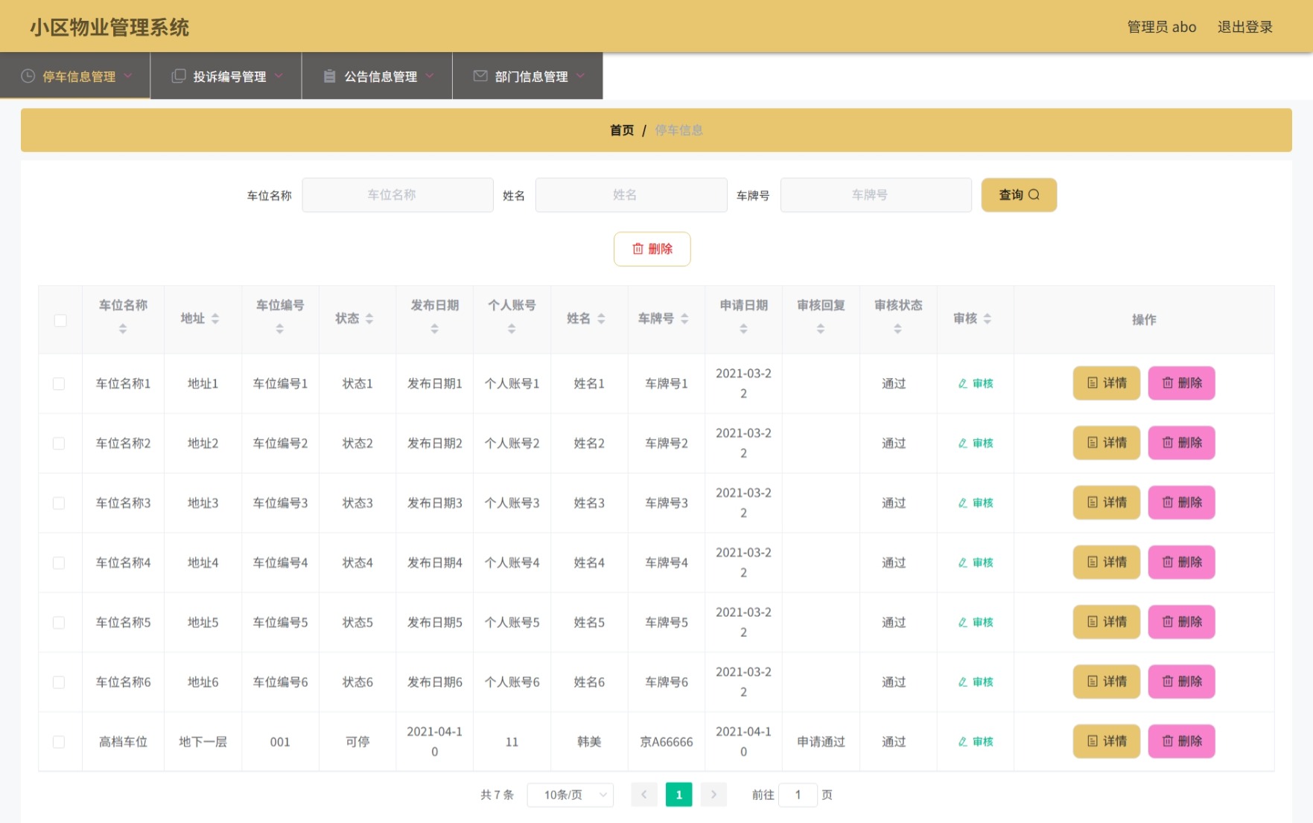This screenshot has width=1313, height=823.
Task: Open the 停车信息管理 menu
Action: click(x=75, y=76)
